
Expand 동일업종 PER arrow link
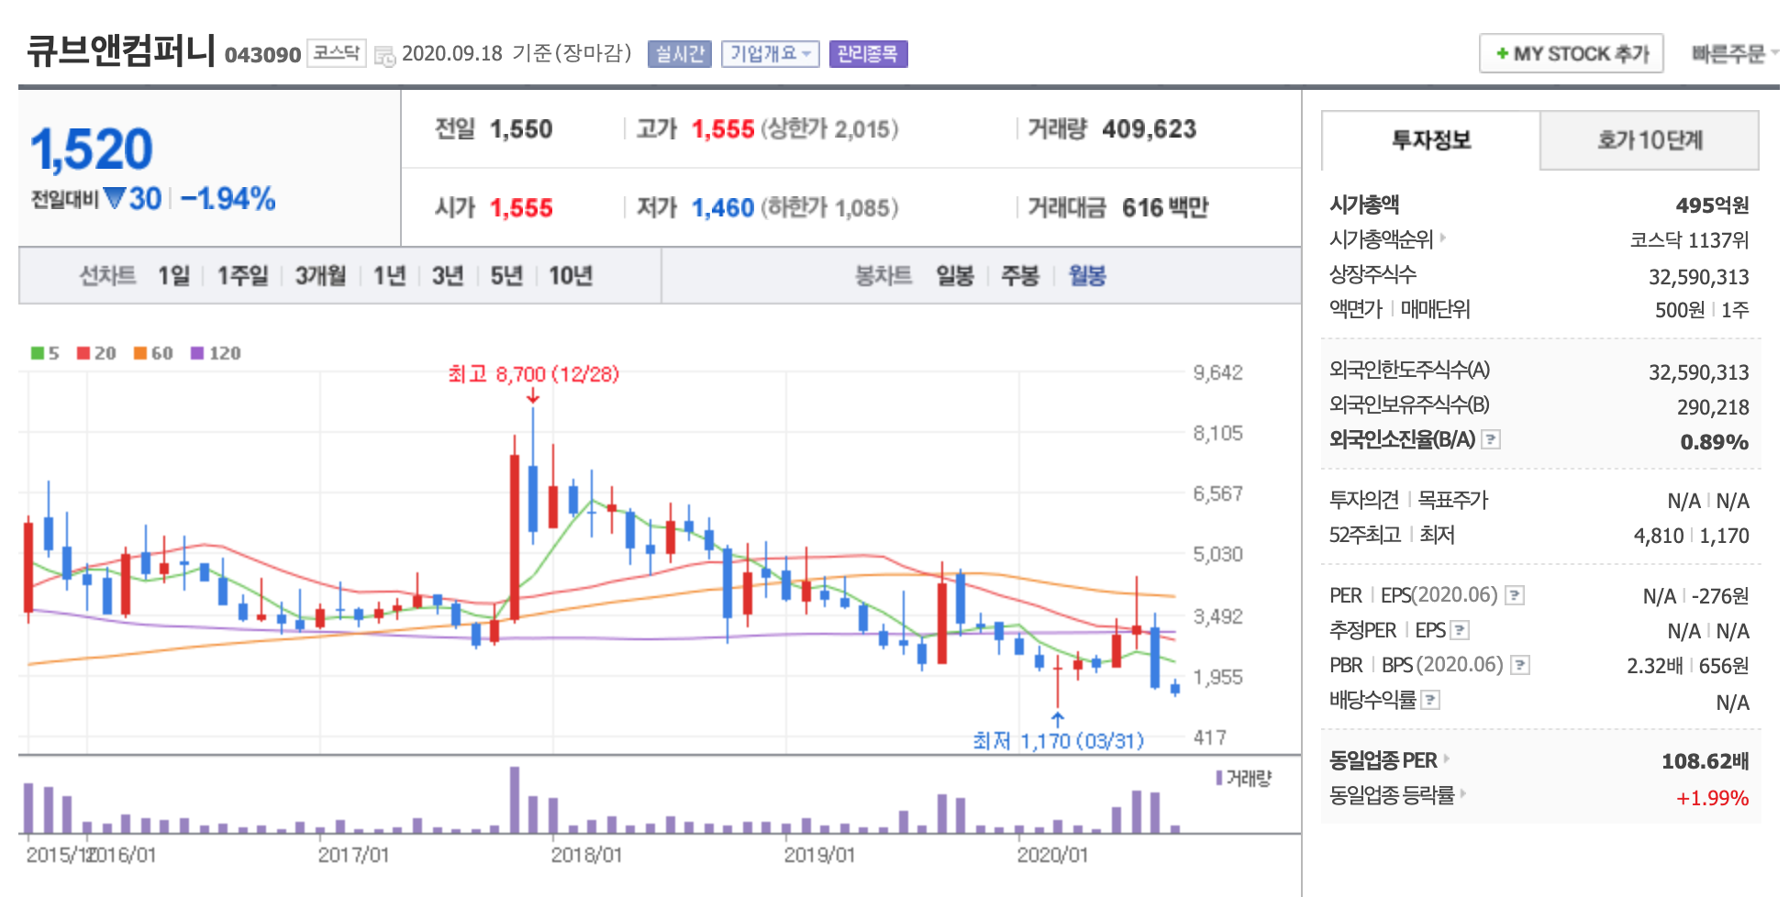pyautogui.click(x=1447, y=759)
